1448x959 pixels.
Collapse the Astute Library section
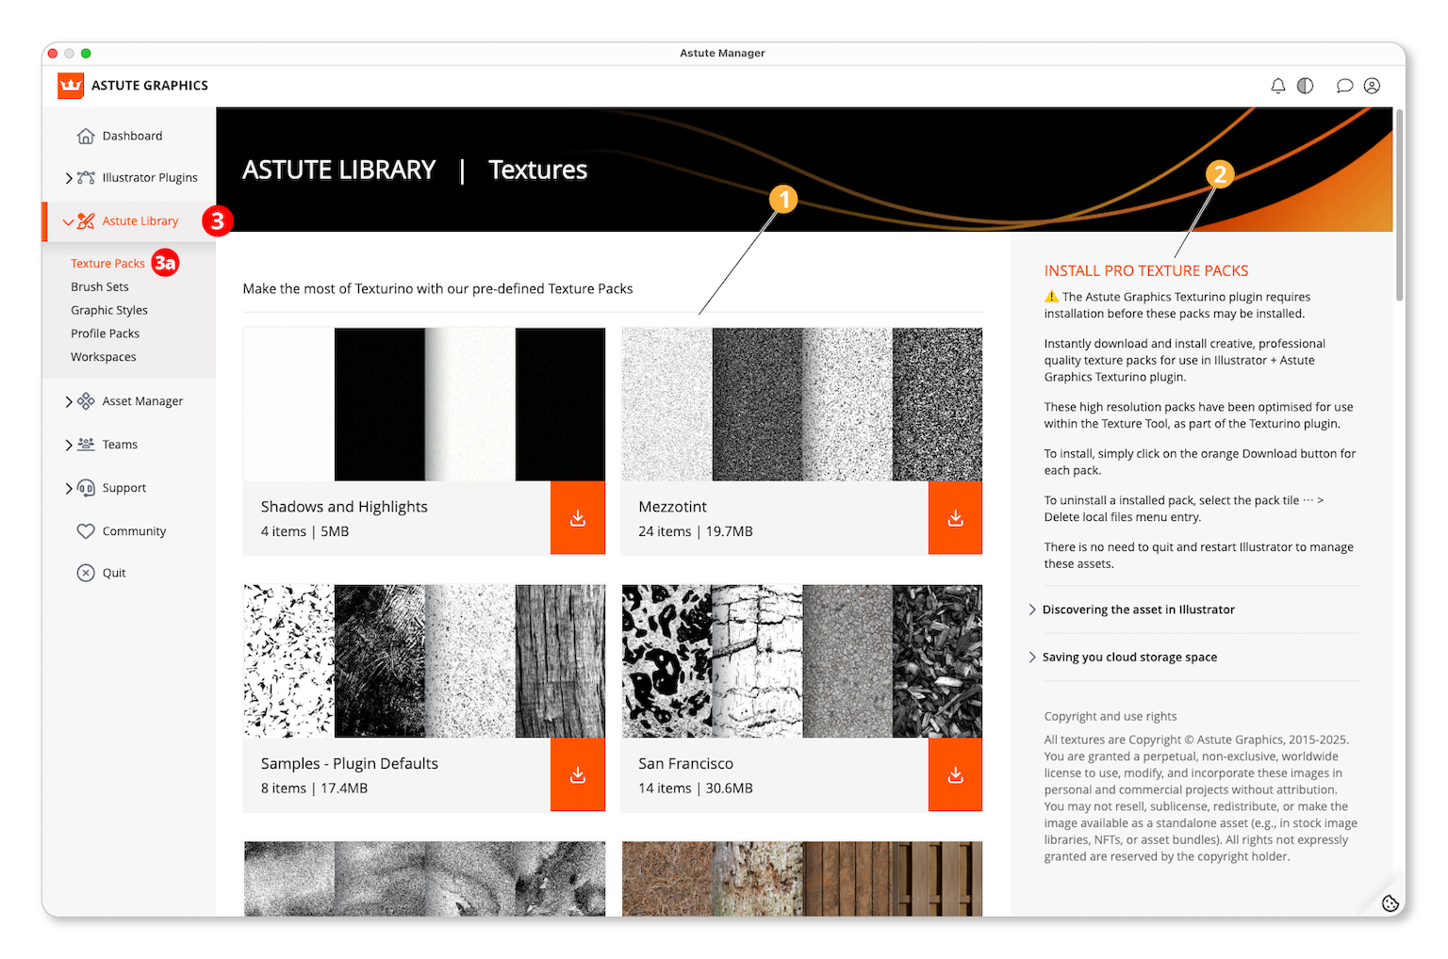click(x=69, y=220)
